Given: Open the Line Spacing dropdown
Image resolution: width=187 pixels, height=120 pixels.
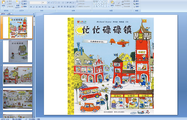Looking at the screenshot, I should coord(74,3).
